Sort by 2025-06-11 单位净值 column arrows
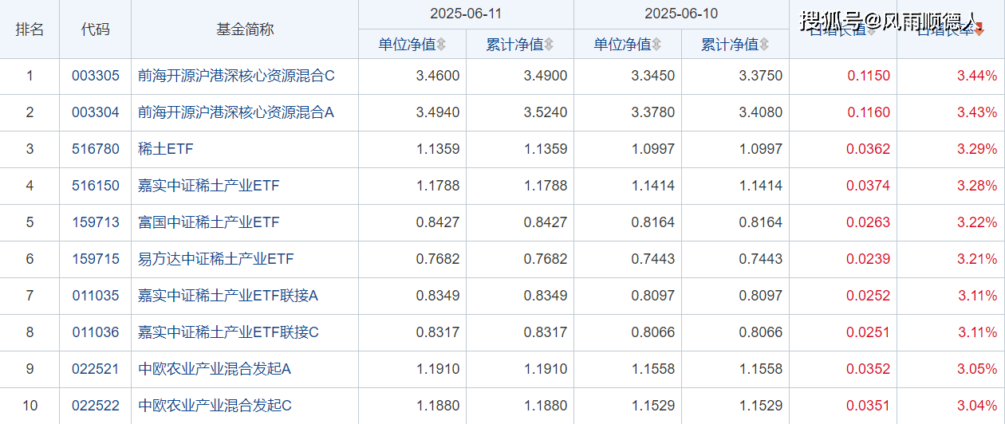Screen dimensions: 1005x424 point(441,45)
